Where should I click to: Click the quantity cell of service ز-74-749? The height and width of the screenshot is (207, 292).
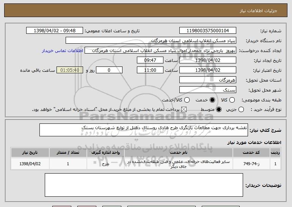coord(68,164)
